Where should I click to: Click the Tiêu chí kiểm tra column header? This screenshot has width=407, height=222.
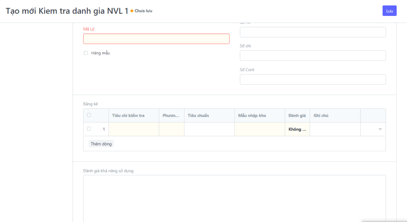[x=128, y=115]
